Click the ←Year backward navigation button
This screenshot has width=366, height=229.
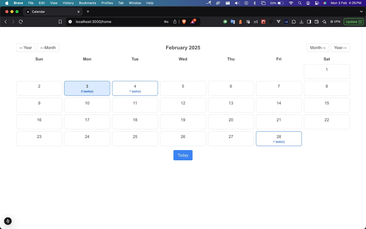[x=26, y=47]
